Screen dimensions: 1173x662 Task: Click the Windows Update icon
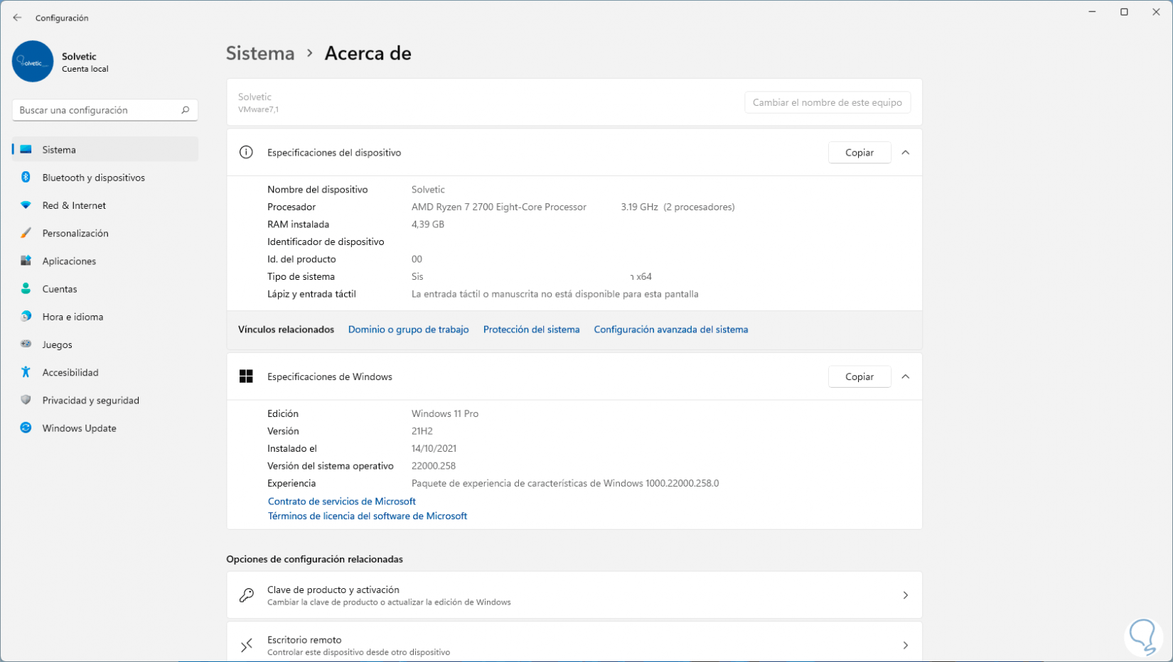point(26,428)
